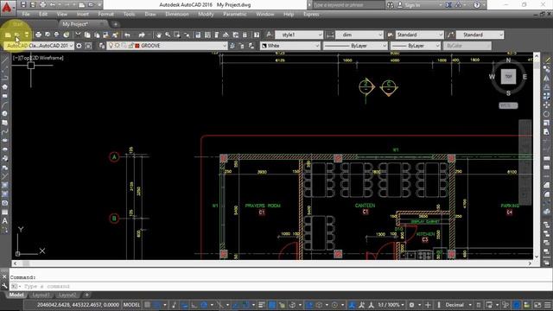The width and height of the screenshot is (553, 311).
Task: Select the Circle tool in Draw toolbar
Action: point(4,114)
